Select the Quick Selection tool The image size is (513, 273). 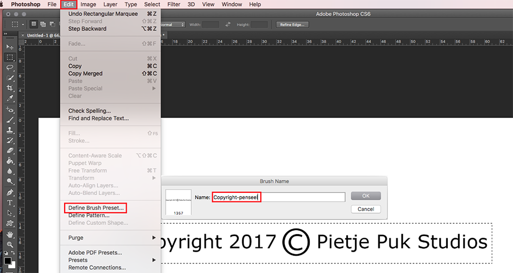[10, 78]
